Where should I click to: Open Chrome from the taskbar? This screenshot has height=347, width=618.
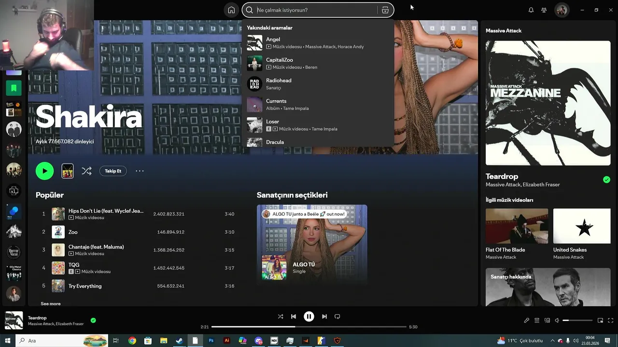pyautogui.click(x=132, y=341)
